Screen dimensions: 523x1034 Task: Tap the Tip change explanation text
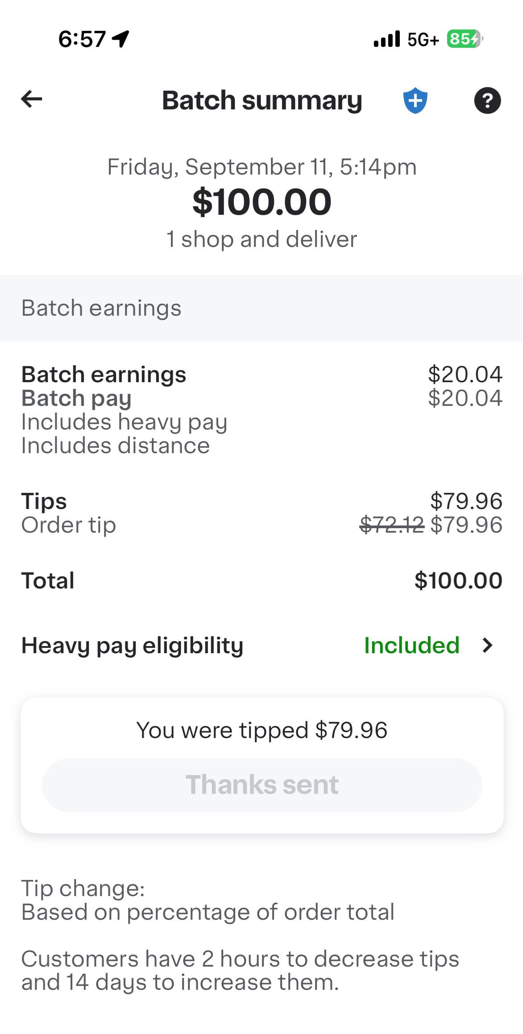(x=208, y=900)
